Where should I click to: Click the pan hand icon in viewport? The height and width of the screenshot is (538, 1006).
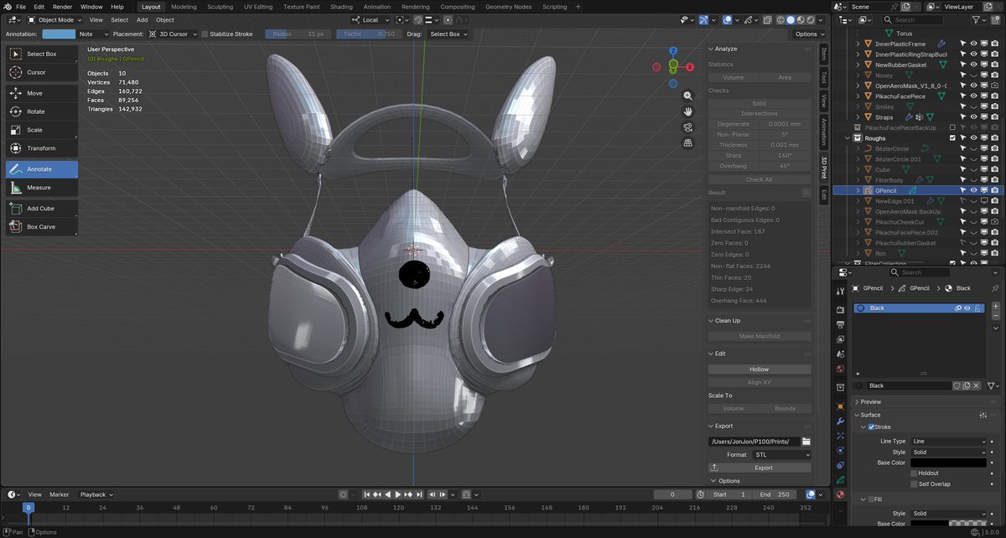click(x=688, y=111)
